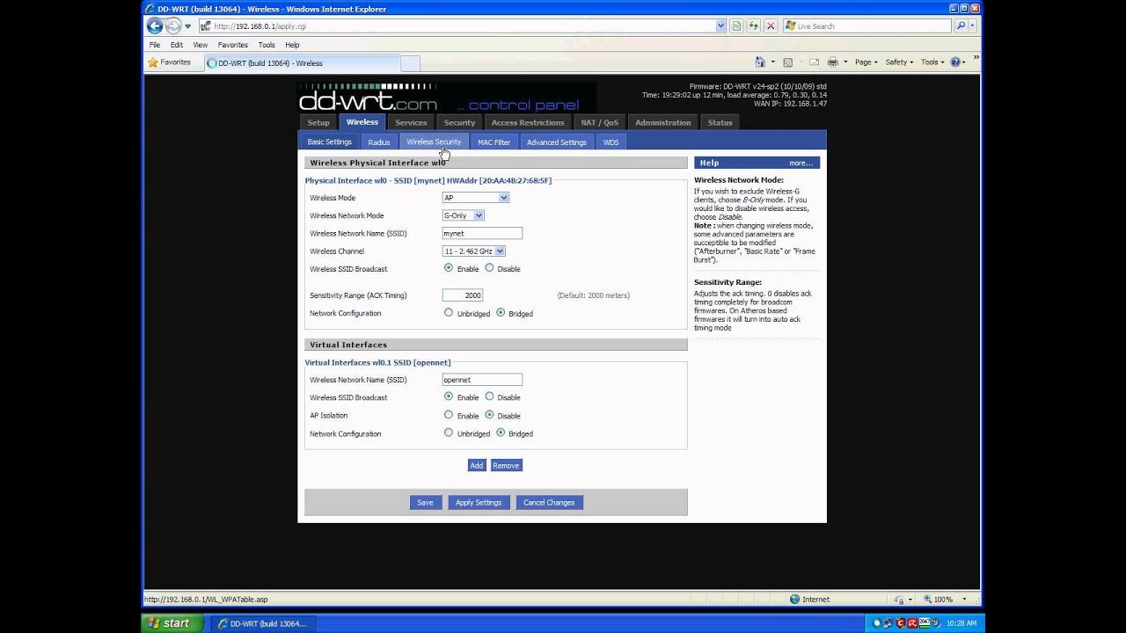1126x633 pixels.
Task: Click the dd-wrt.com logo
Action: (x=368, y=98)
